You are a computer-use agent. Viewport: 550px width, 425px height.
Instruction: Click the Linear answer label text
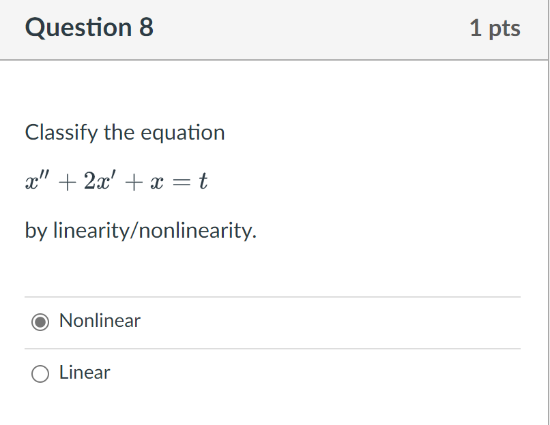pyautogui.click(x=84, y=373)
